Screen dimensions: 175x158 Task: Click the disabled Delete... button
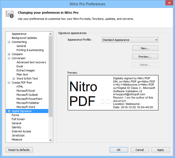tap(145, 65)
